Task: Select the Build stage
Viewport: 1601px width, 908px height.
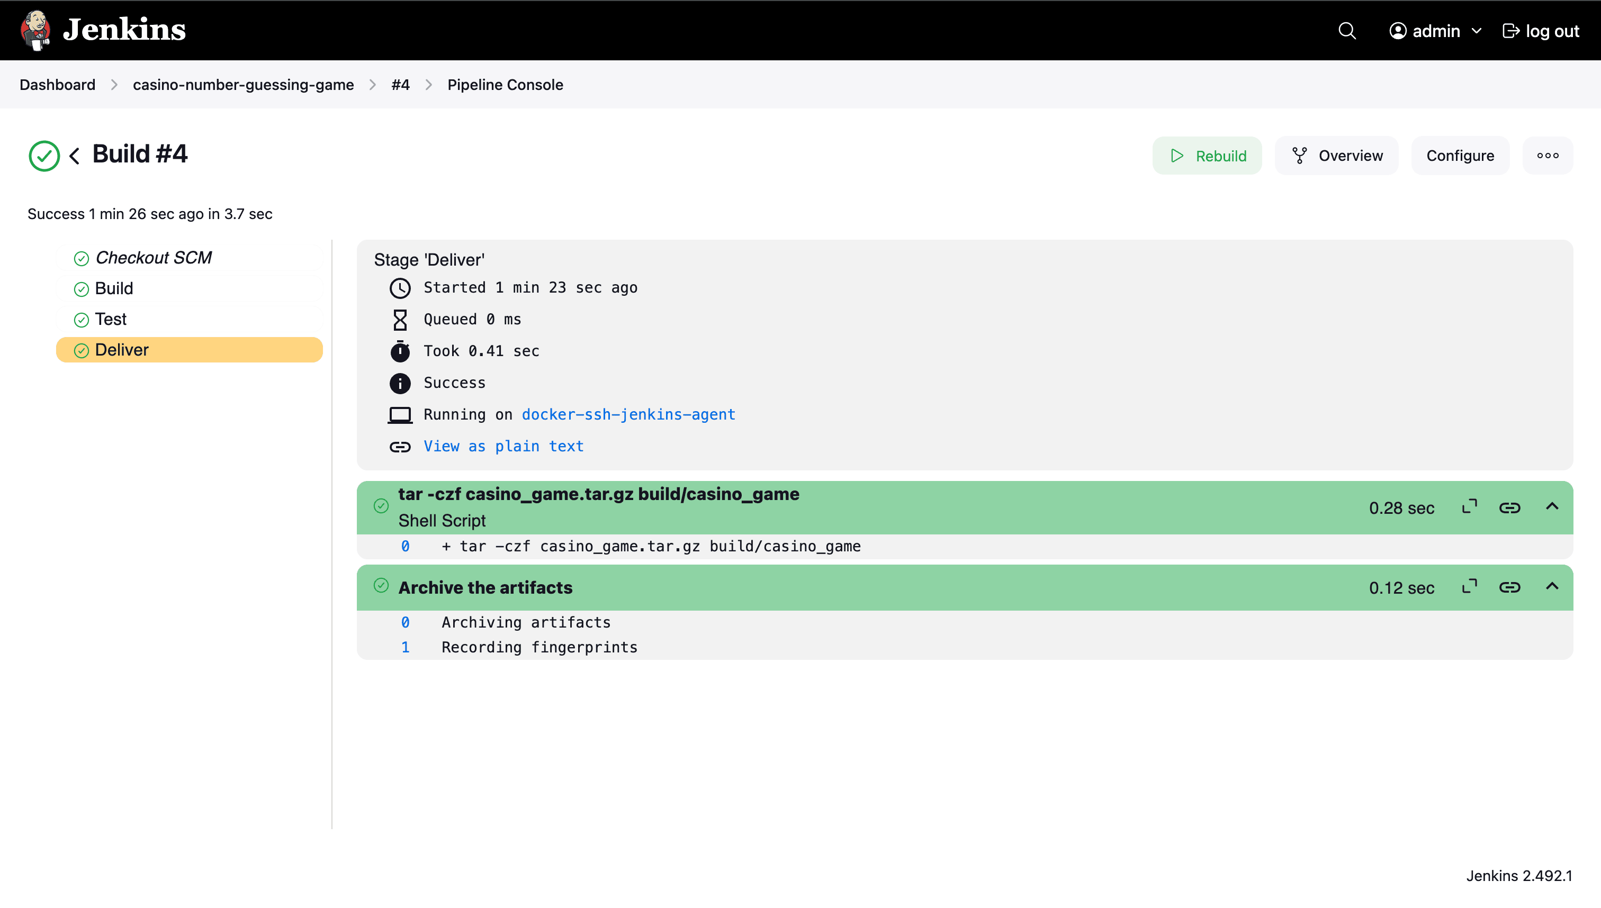Action: pos(114,288)
